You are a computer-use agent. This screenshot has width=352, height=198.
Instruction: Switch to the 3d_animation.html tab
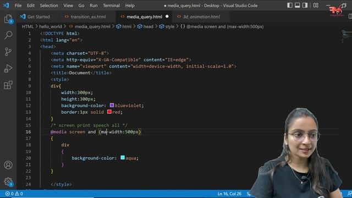tap(201, 16)
